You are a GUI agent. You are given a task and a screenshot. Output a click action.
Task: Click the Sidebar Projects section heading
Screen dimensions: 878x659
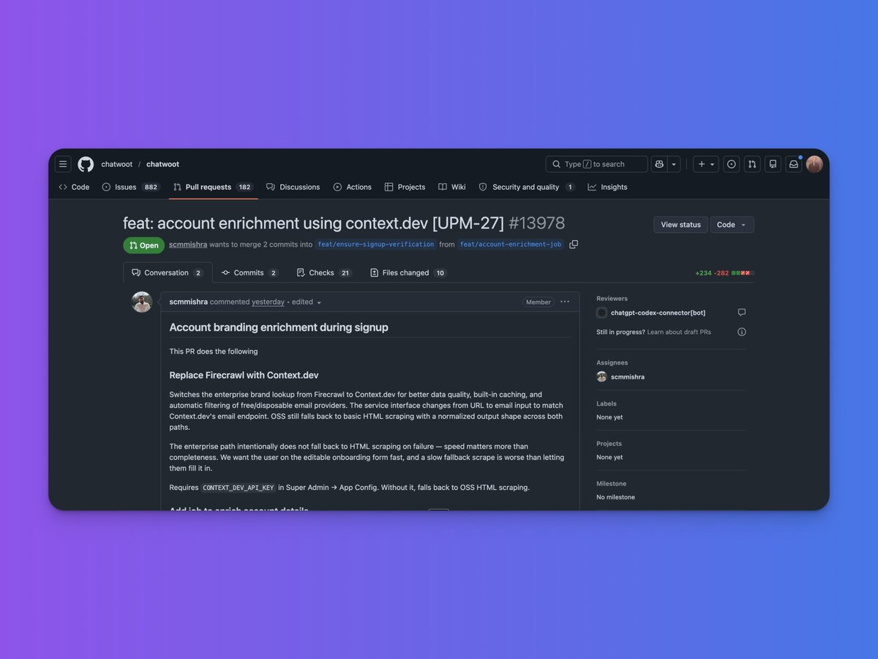tap(609, 444)
